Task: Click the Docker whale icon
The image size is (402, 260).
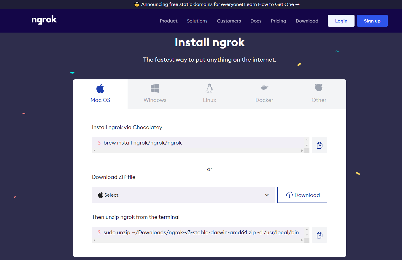Action: (264, 88)
